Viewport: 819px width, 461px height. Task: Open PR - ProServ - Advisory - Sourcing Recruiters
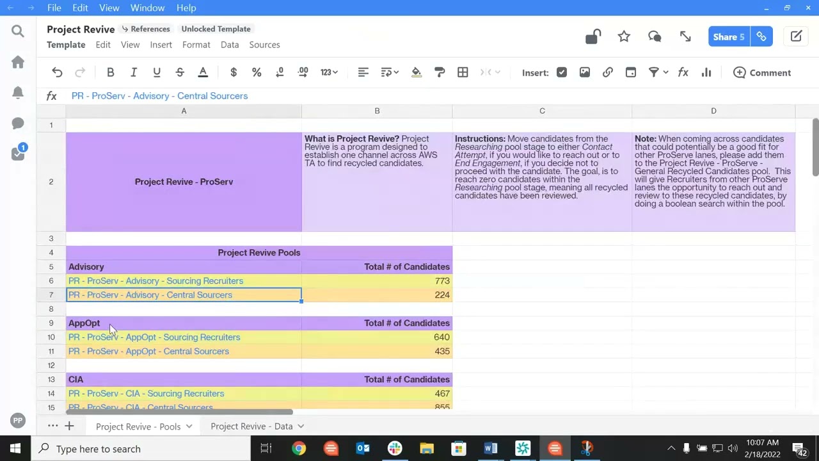pyautogui.click(x=155, y=280)
